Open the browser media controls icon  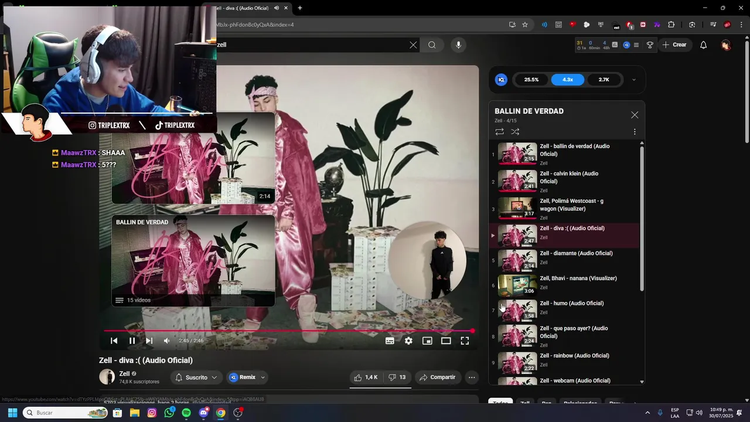click(713, 25)
